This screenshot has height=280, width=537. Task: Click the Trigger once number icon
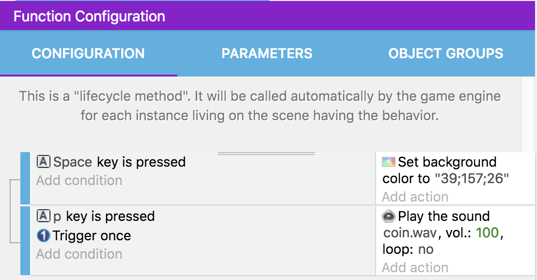(x=44, y=236)
